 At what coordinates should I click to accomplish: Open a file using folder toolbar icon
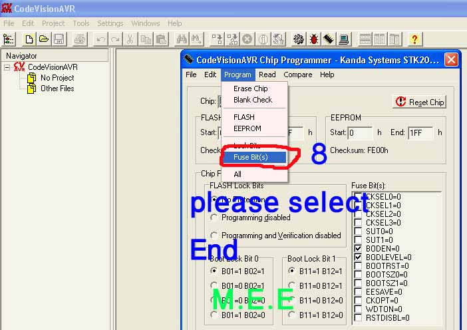(x=44, y=39)
